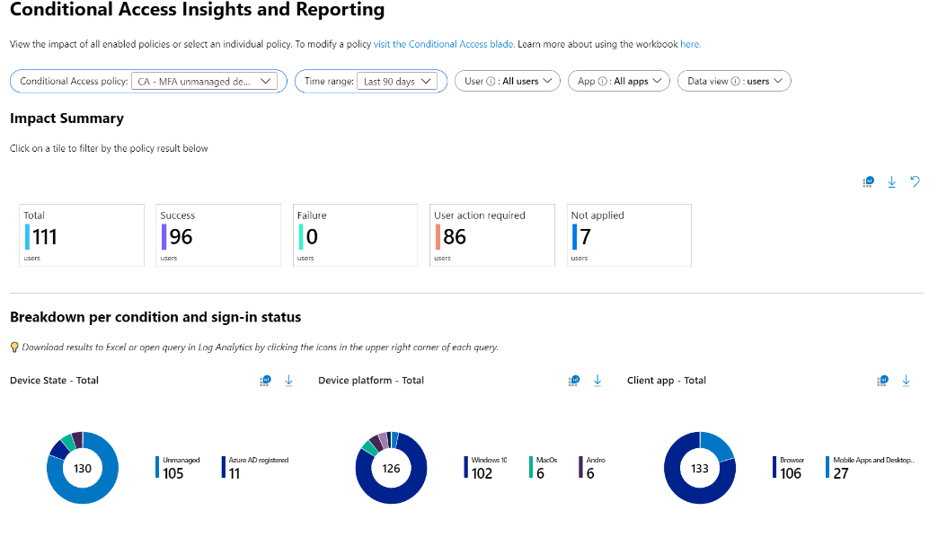
Task: Follow the visit Conditional Access blade link
Action: (x=444, y=44)
